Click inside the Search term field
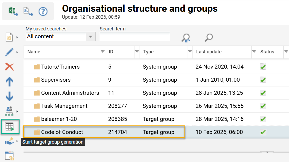289x162 pixels. [x=134, y=36]
